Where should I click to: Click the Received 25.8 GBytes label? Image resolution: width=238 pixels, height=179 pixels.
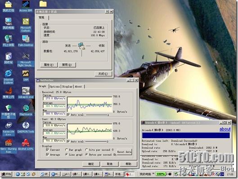point(57,92)
